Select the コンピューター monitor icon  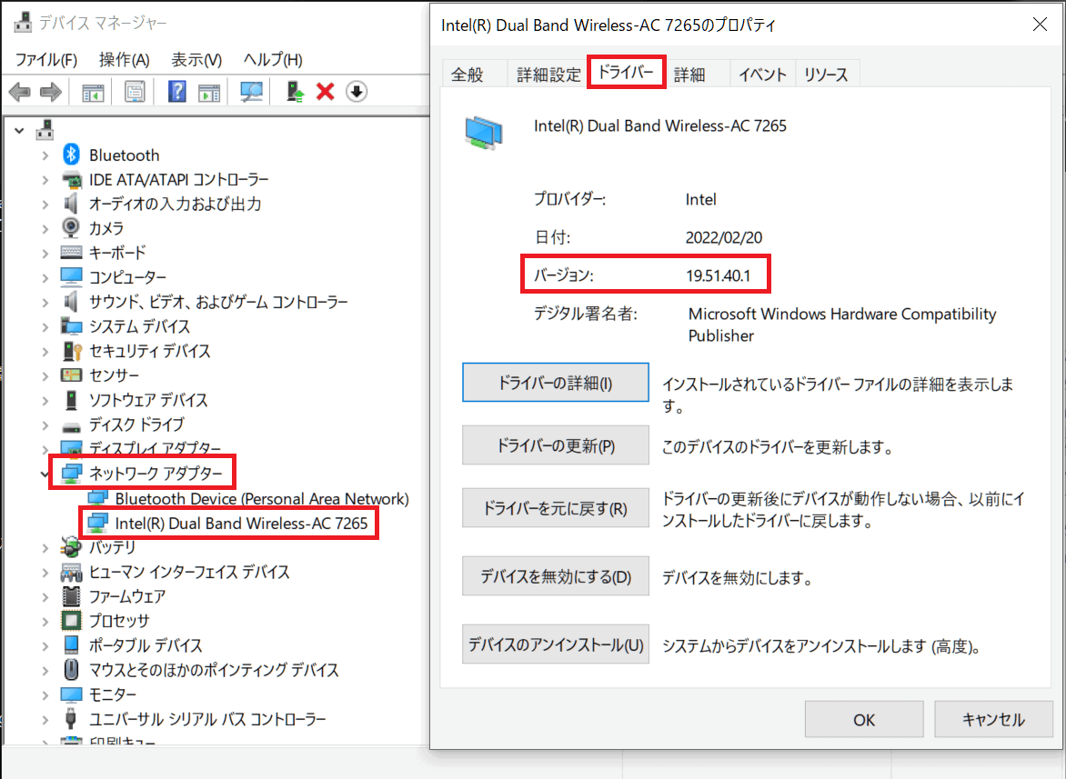[x=71, y=277]
